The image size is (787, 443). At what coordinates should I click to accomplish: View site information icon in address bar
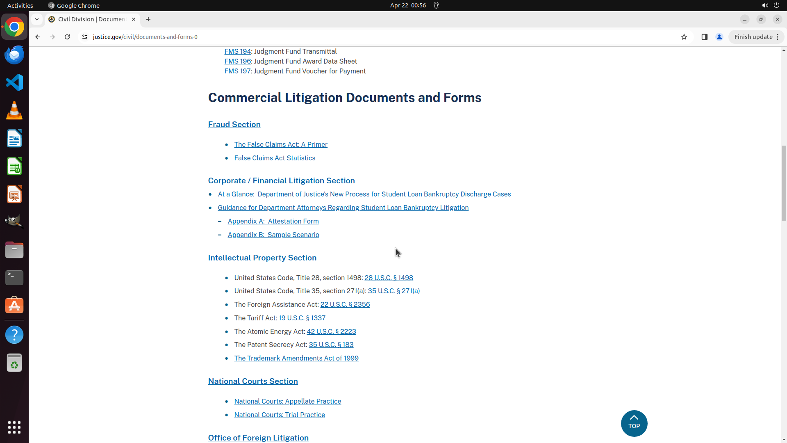(85, 37)
